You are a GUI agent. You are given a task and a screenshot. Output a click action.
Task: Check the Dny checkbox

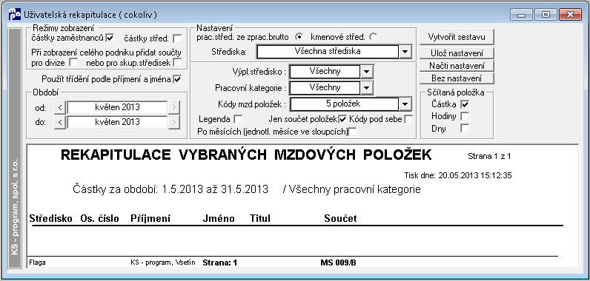click(465, 129)
